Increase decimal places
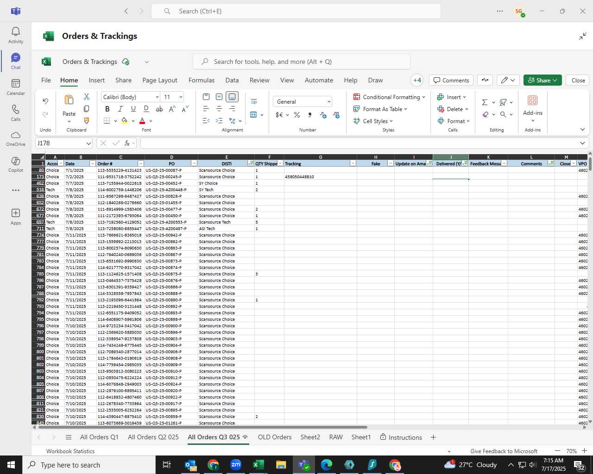Screen dimensions: 593x474 [323, 115]
